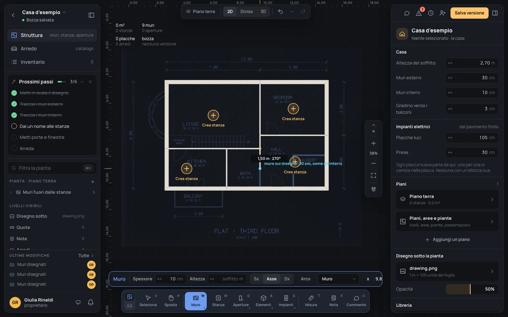Fit plan to screen icon
508x317 pixels.
pyautogui.click(x=374, y=175)
